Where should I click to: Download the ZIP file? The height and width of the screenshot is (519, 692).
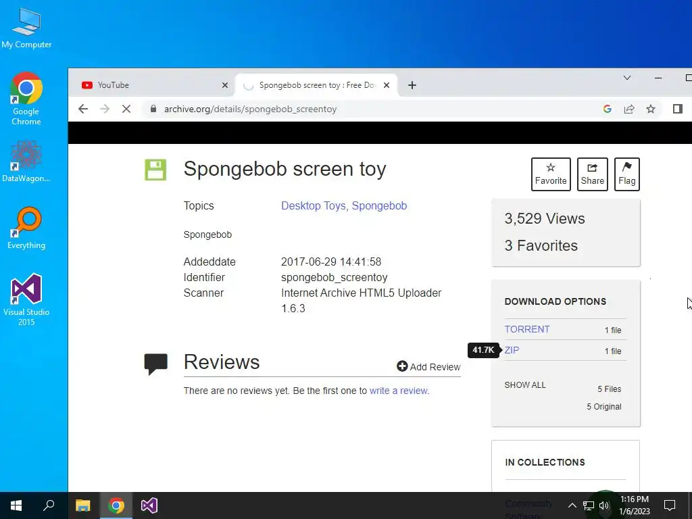click(512, 350)
